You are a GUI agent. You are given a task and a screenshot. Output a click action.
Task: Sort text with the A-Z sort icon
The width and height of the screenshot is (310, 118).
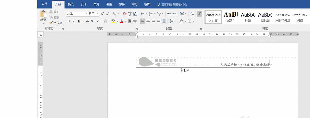point(192,14)
